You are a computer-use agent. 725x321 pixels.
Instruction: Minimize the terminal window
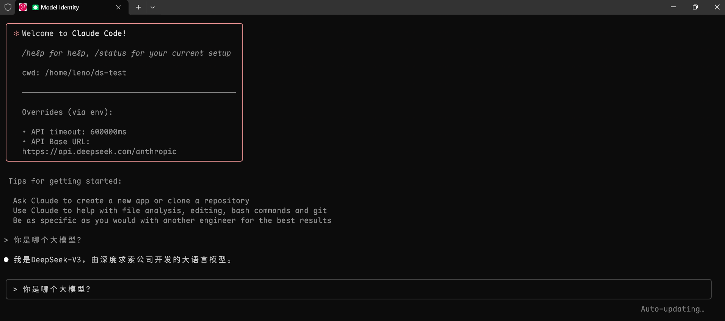[673, 7]
